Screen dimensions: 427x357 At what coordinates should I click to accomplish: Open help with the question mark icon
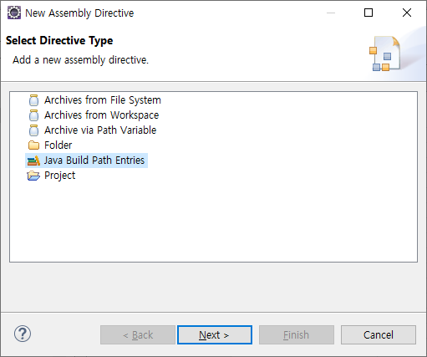tap(23, 334)
